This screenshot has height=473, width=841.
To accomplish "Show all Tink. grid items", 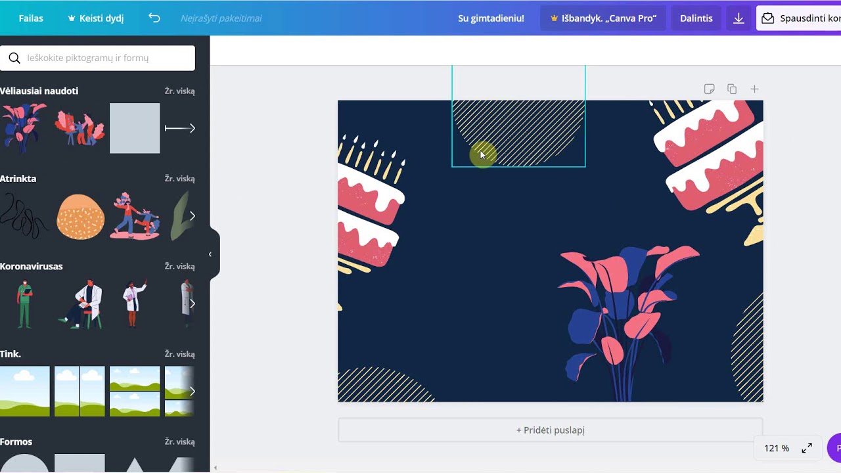I will [x=179, y=354].
